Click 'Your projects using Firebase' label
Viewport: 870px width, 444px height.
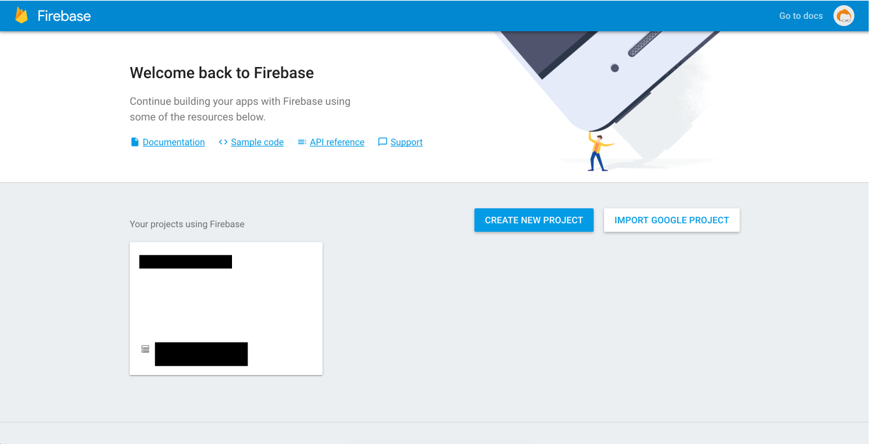click(187, 224)
